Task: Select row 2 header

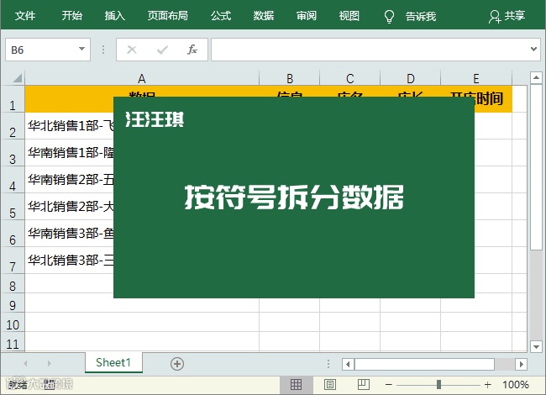Action: 13,126
